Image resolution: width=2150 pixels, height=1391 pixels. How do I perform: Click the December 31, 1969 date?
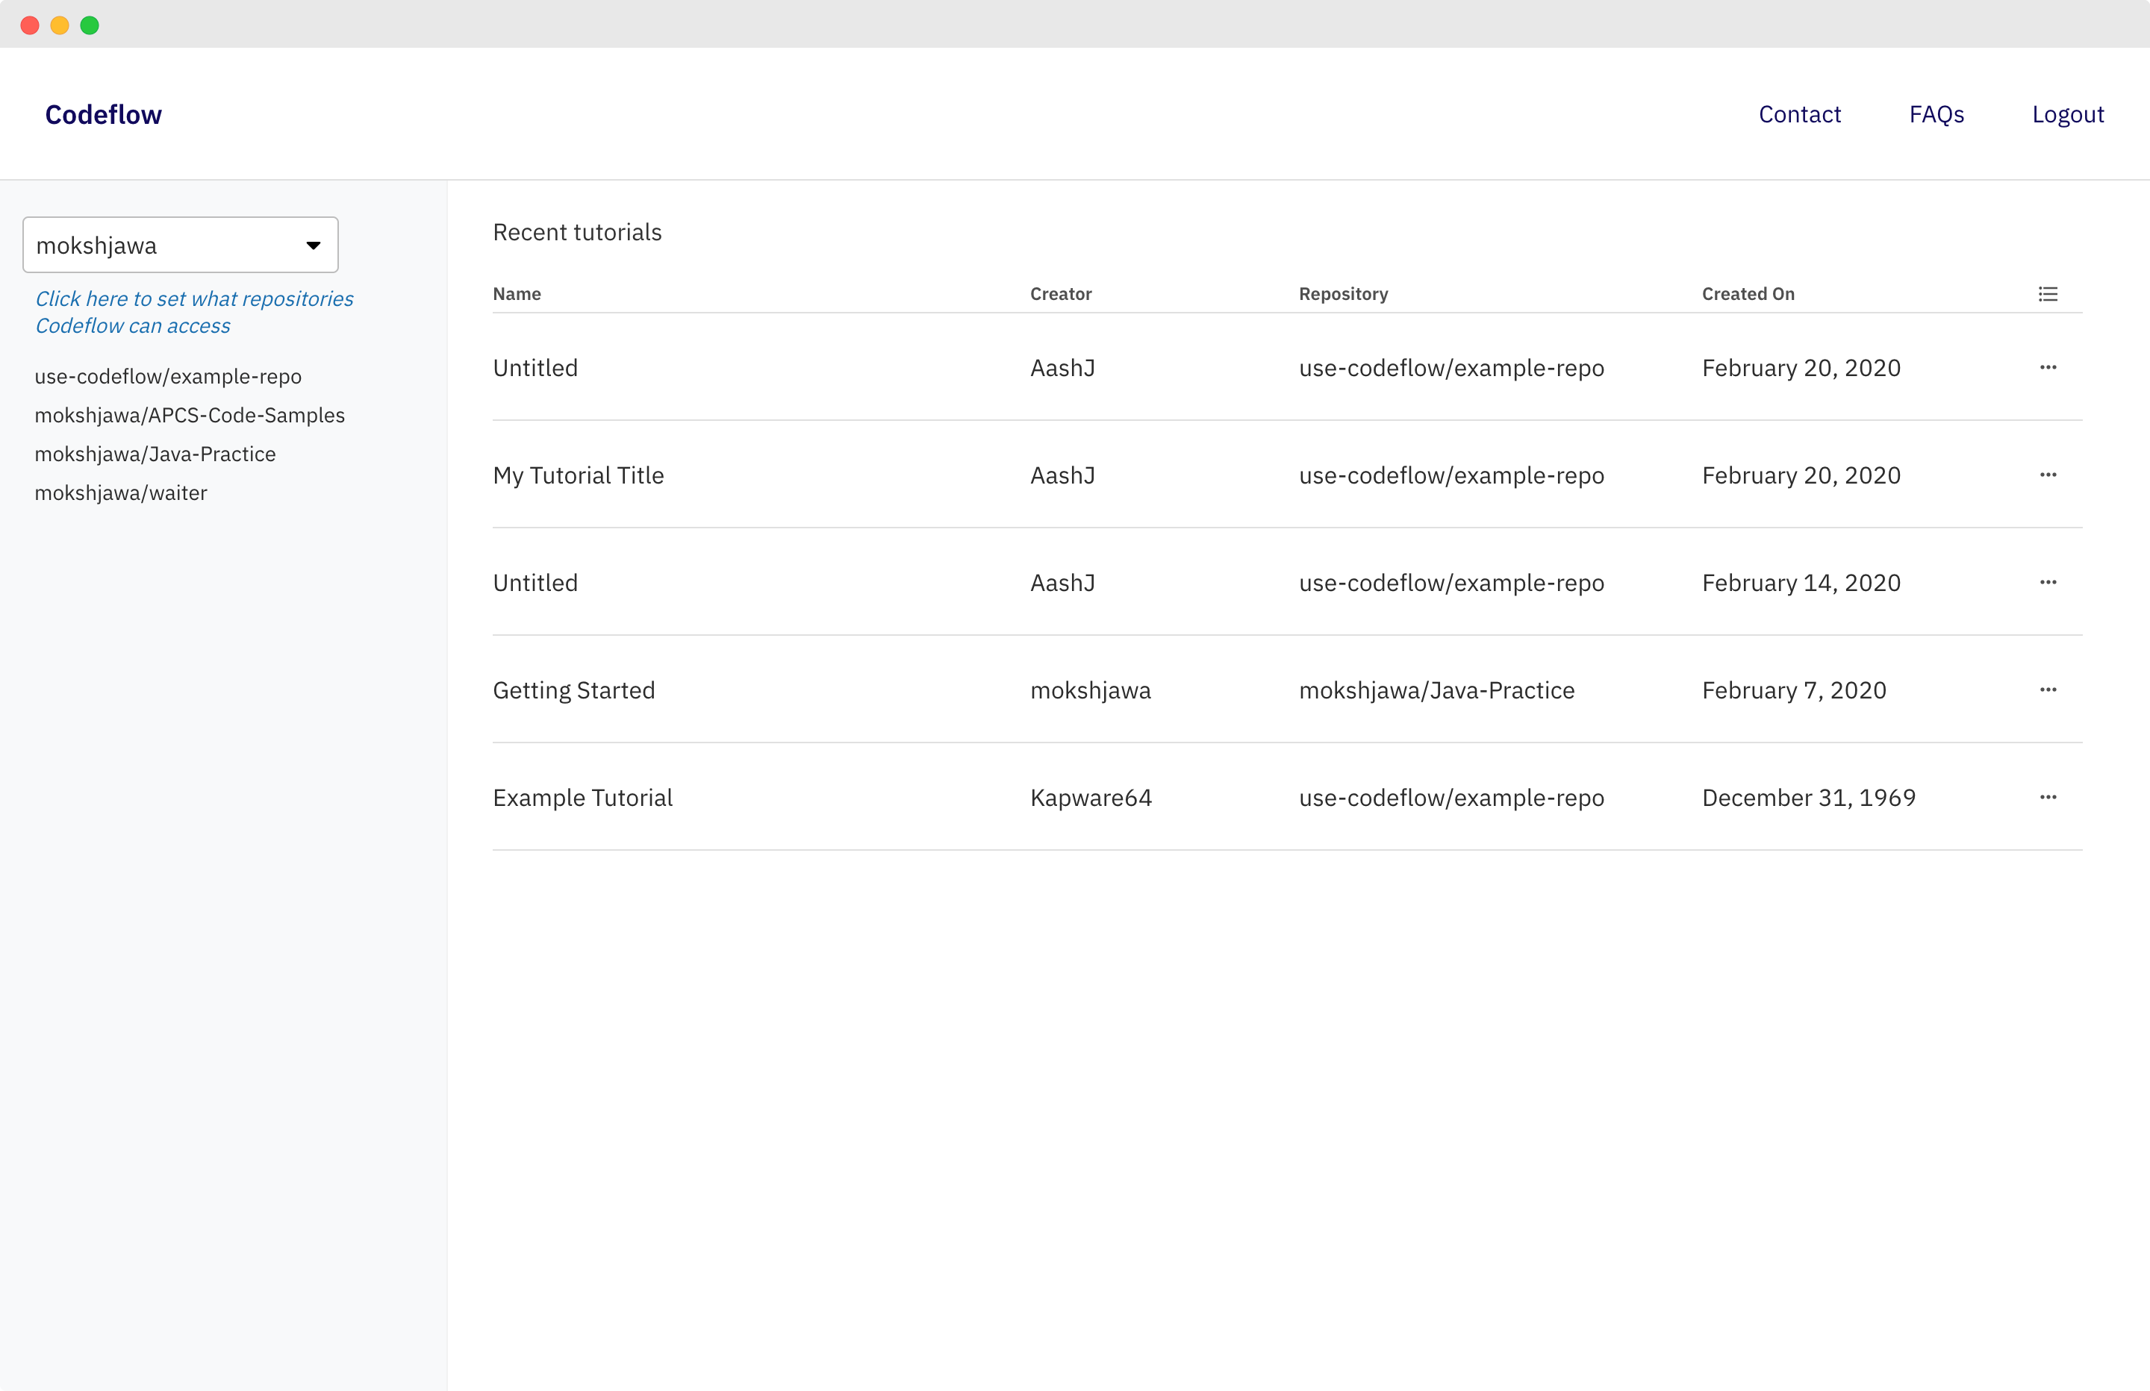click(1809, 798)
